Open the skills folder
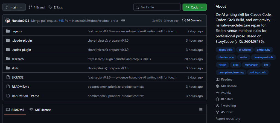This screenshot has width=280, height=123. [15, 68]
